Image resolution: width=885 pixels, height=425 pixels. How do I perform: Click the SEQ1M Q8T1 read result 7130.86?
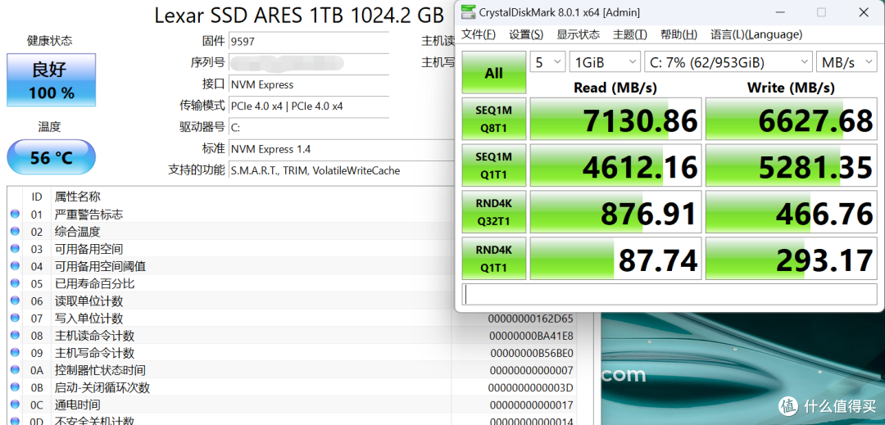pyautogui.click(x=615, y=119)
